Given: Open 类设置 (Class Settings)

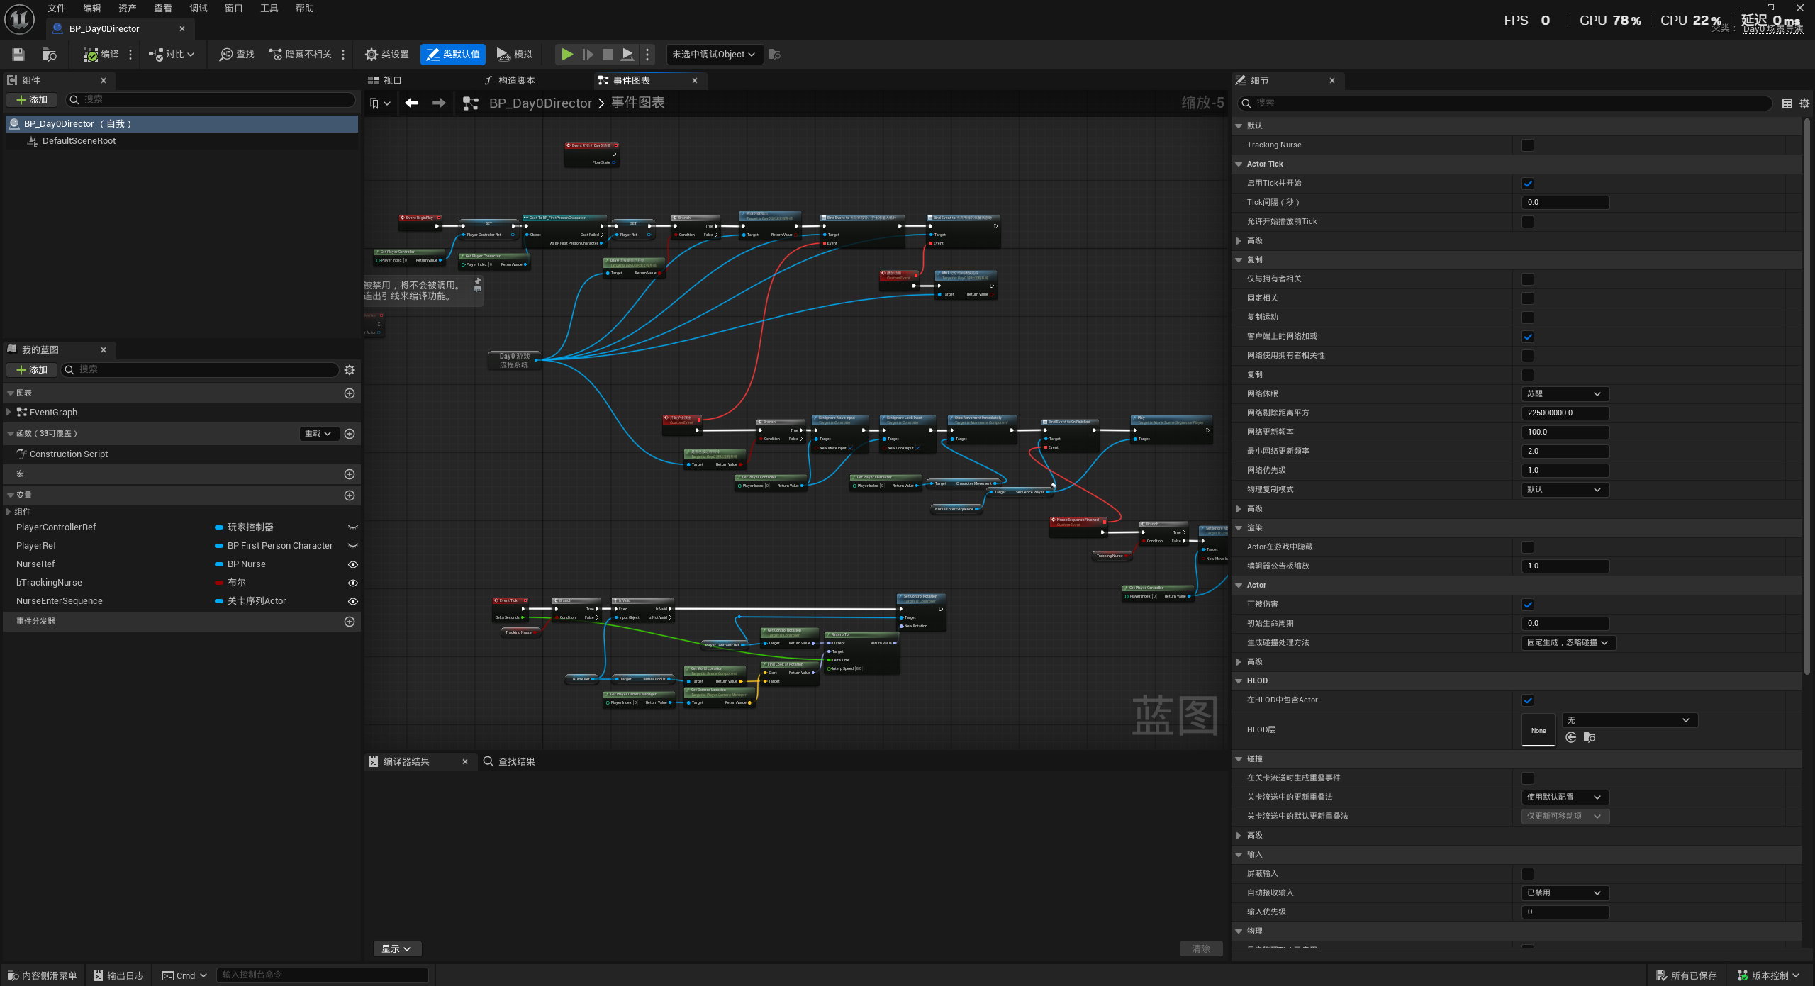Looking at the screenshot, I should click(x=387, y=55).
